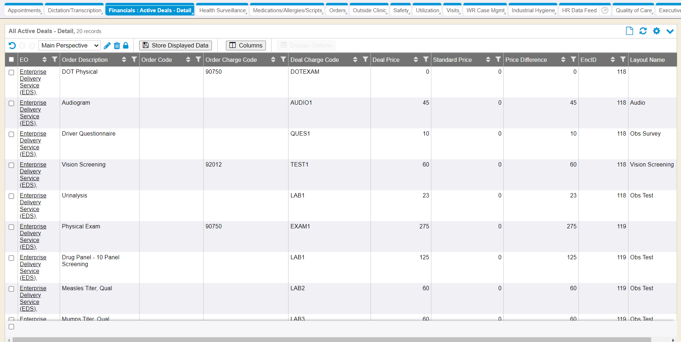The width and height of the screenshot is (681, 342).
Task: Click the export document icon
Action: coord(629,31)
